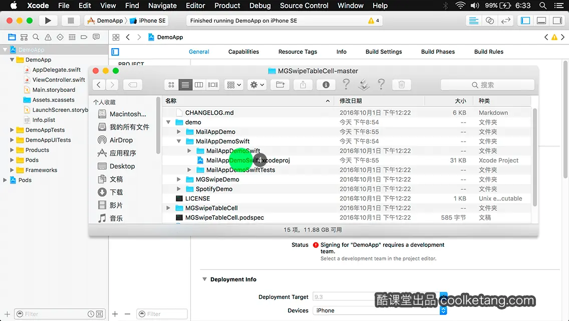Toggle the project and targets list
Image resolution: width=569 pixels, height=321 pixels.
115,52
